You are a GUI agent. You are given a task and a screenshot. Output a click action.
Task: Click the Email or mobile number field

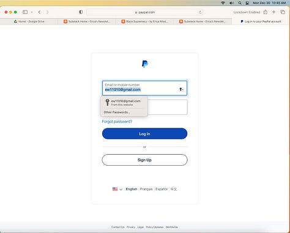pyautogui.click(x=144, y=88)
